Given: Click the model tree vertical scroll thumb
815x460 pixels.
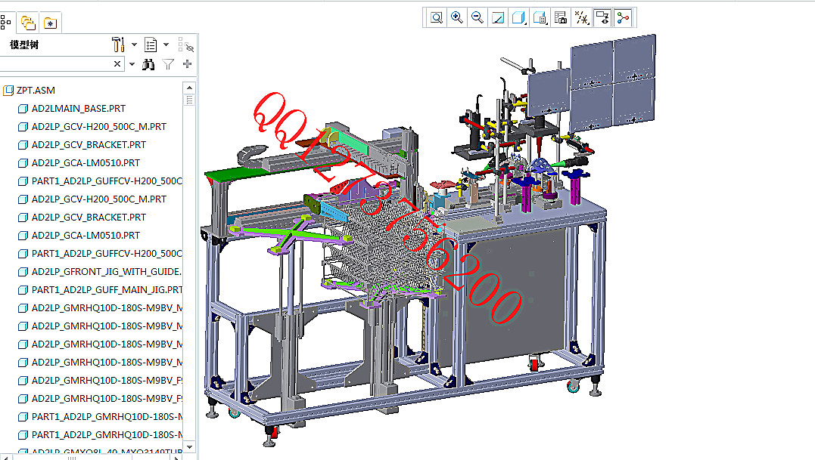Looking at the screenshot, I should (x=189, y=100).
